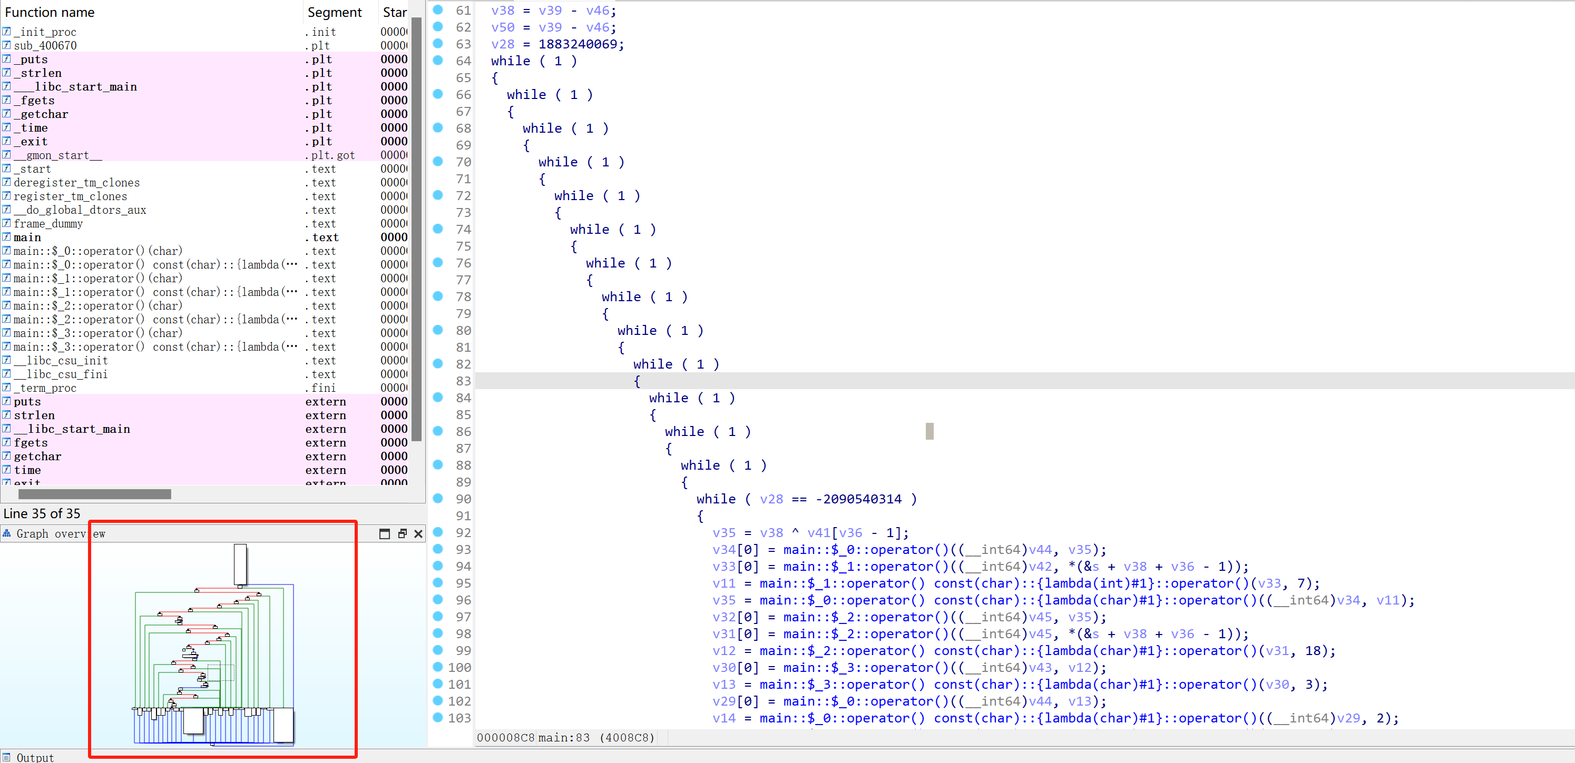This screenshot has height=763, width=1575.
Task: Click the Graph overview panel icon
Action: click(7, 533)
